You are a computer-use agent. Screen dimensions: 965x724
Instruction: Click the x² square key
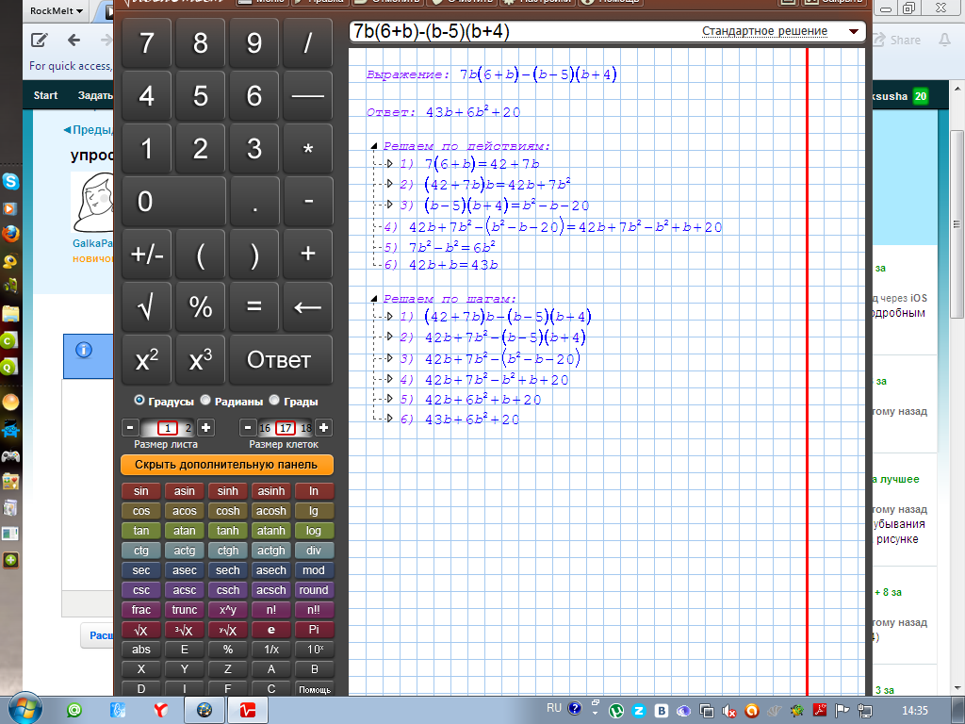146,360
